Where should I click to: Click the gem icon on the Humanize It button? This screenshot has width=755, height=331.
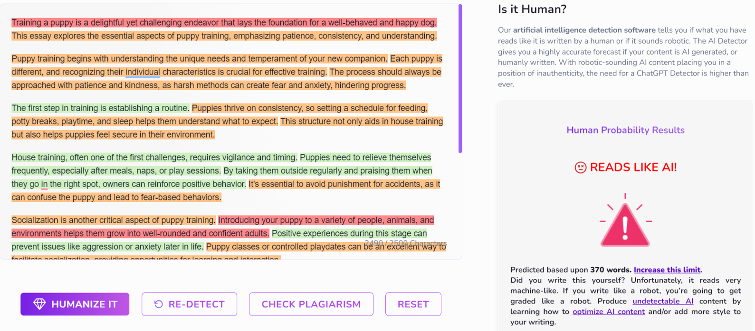coord(40,304)
